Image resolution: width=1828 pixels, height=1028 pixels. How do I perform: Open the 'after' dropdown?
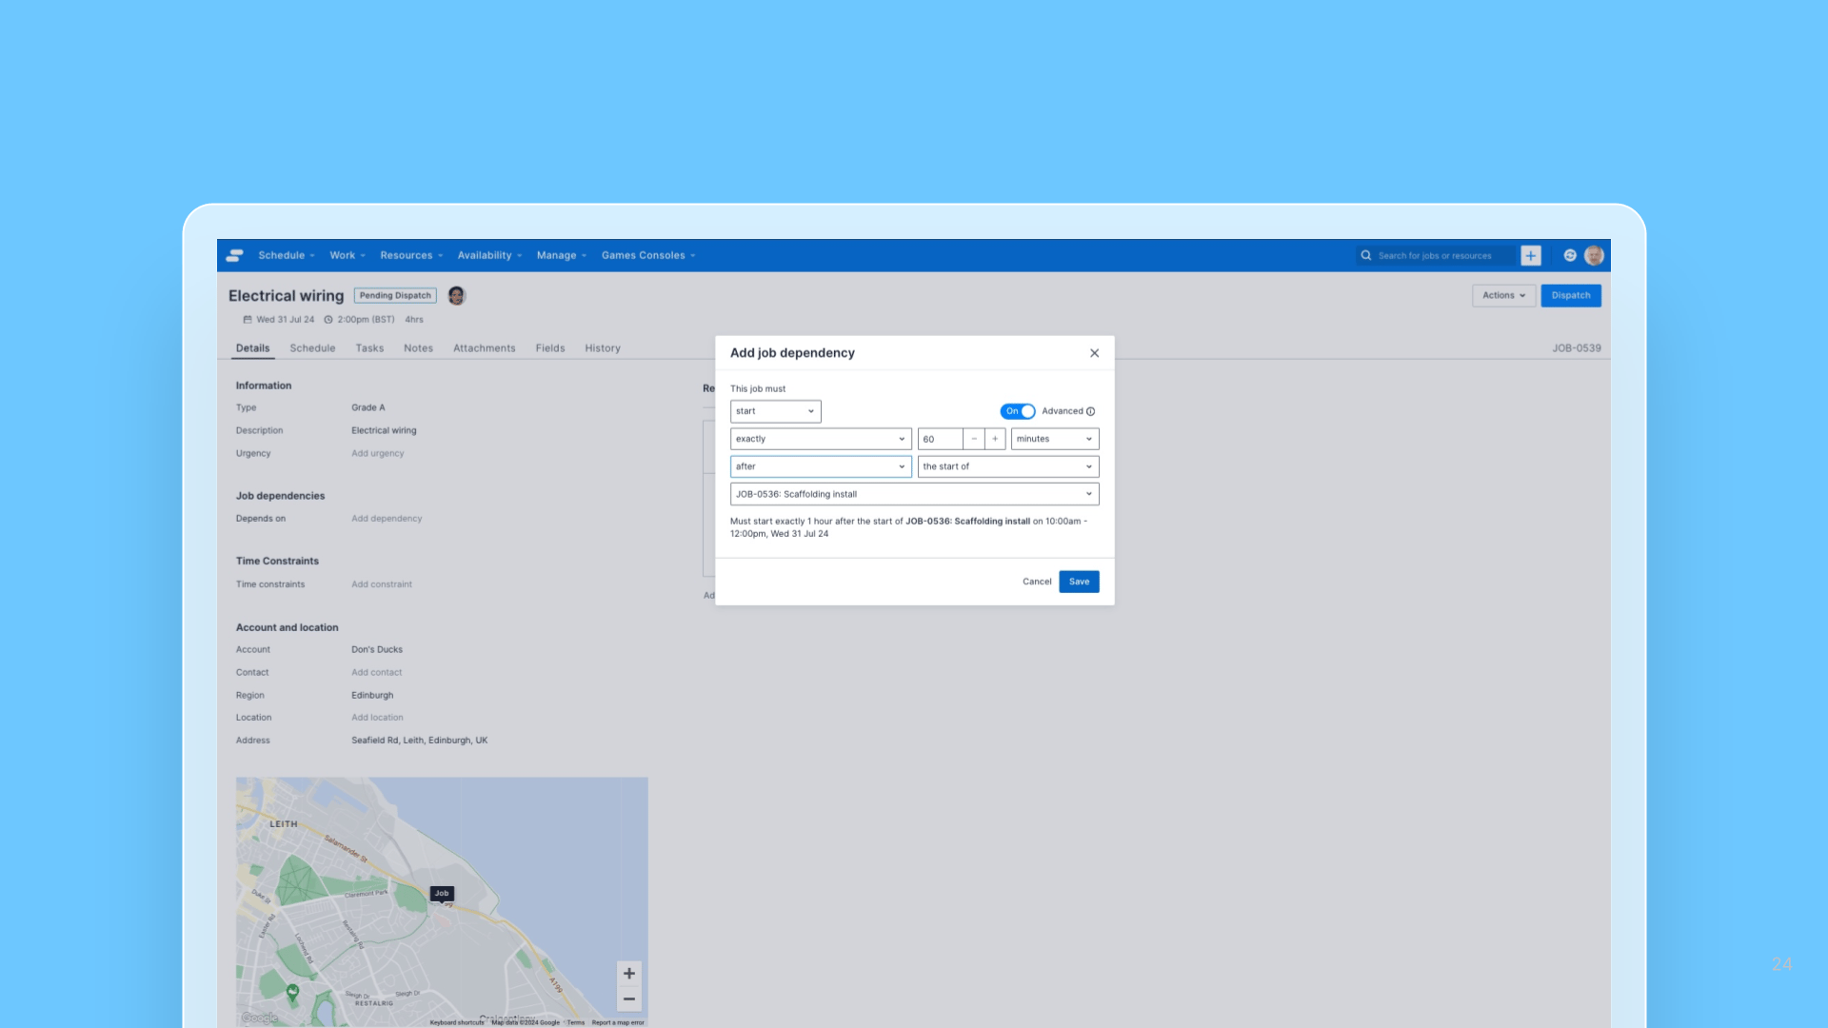[x=821, y=466]
